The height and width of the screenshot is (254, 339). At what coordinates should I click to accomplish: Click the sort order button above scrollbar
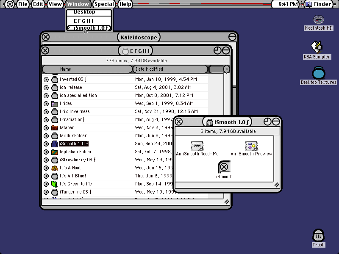click(x=227, y=69)
